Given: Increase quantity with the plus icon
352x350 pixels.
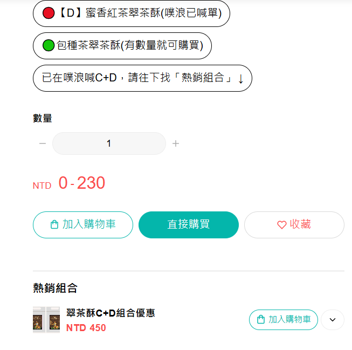Looking at the screenshot, I should [176, 143].
